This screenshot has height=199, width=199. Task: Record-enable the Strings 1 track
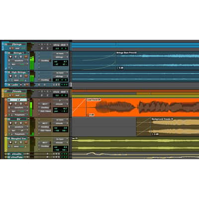click(x=10, y=57)
